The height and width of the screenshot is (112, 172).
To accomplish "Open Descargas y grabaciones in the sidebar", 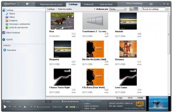I will [20, 24].
